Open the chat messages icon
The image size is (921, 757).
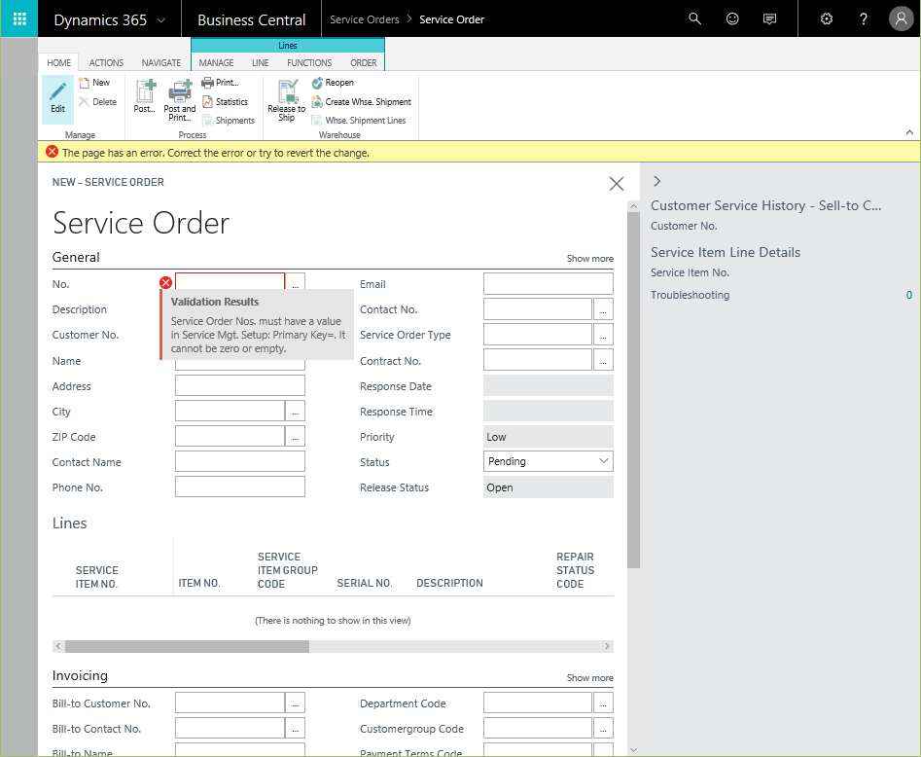coord(769,18)
